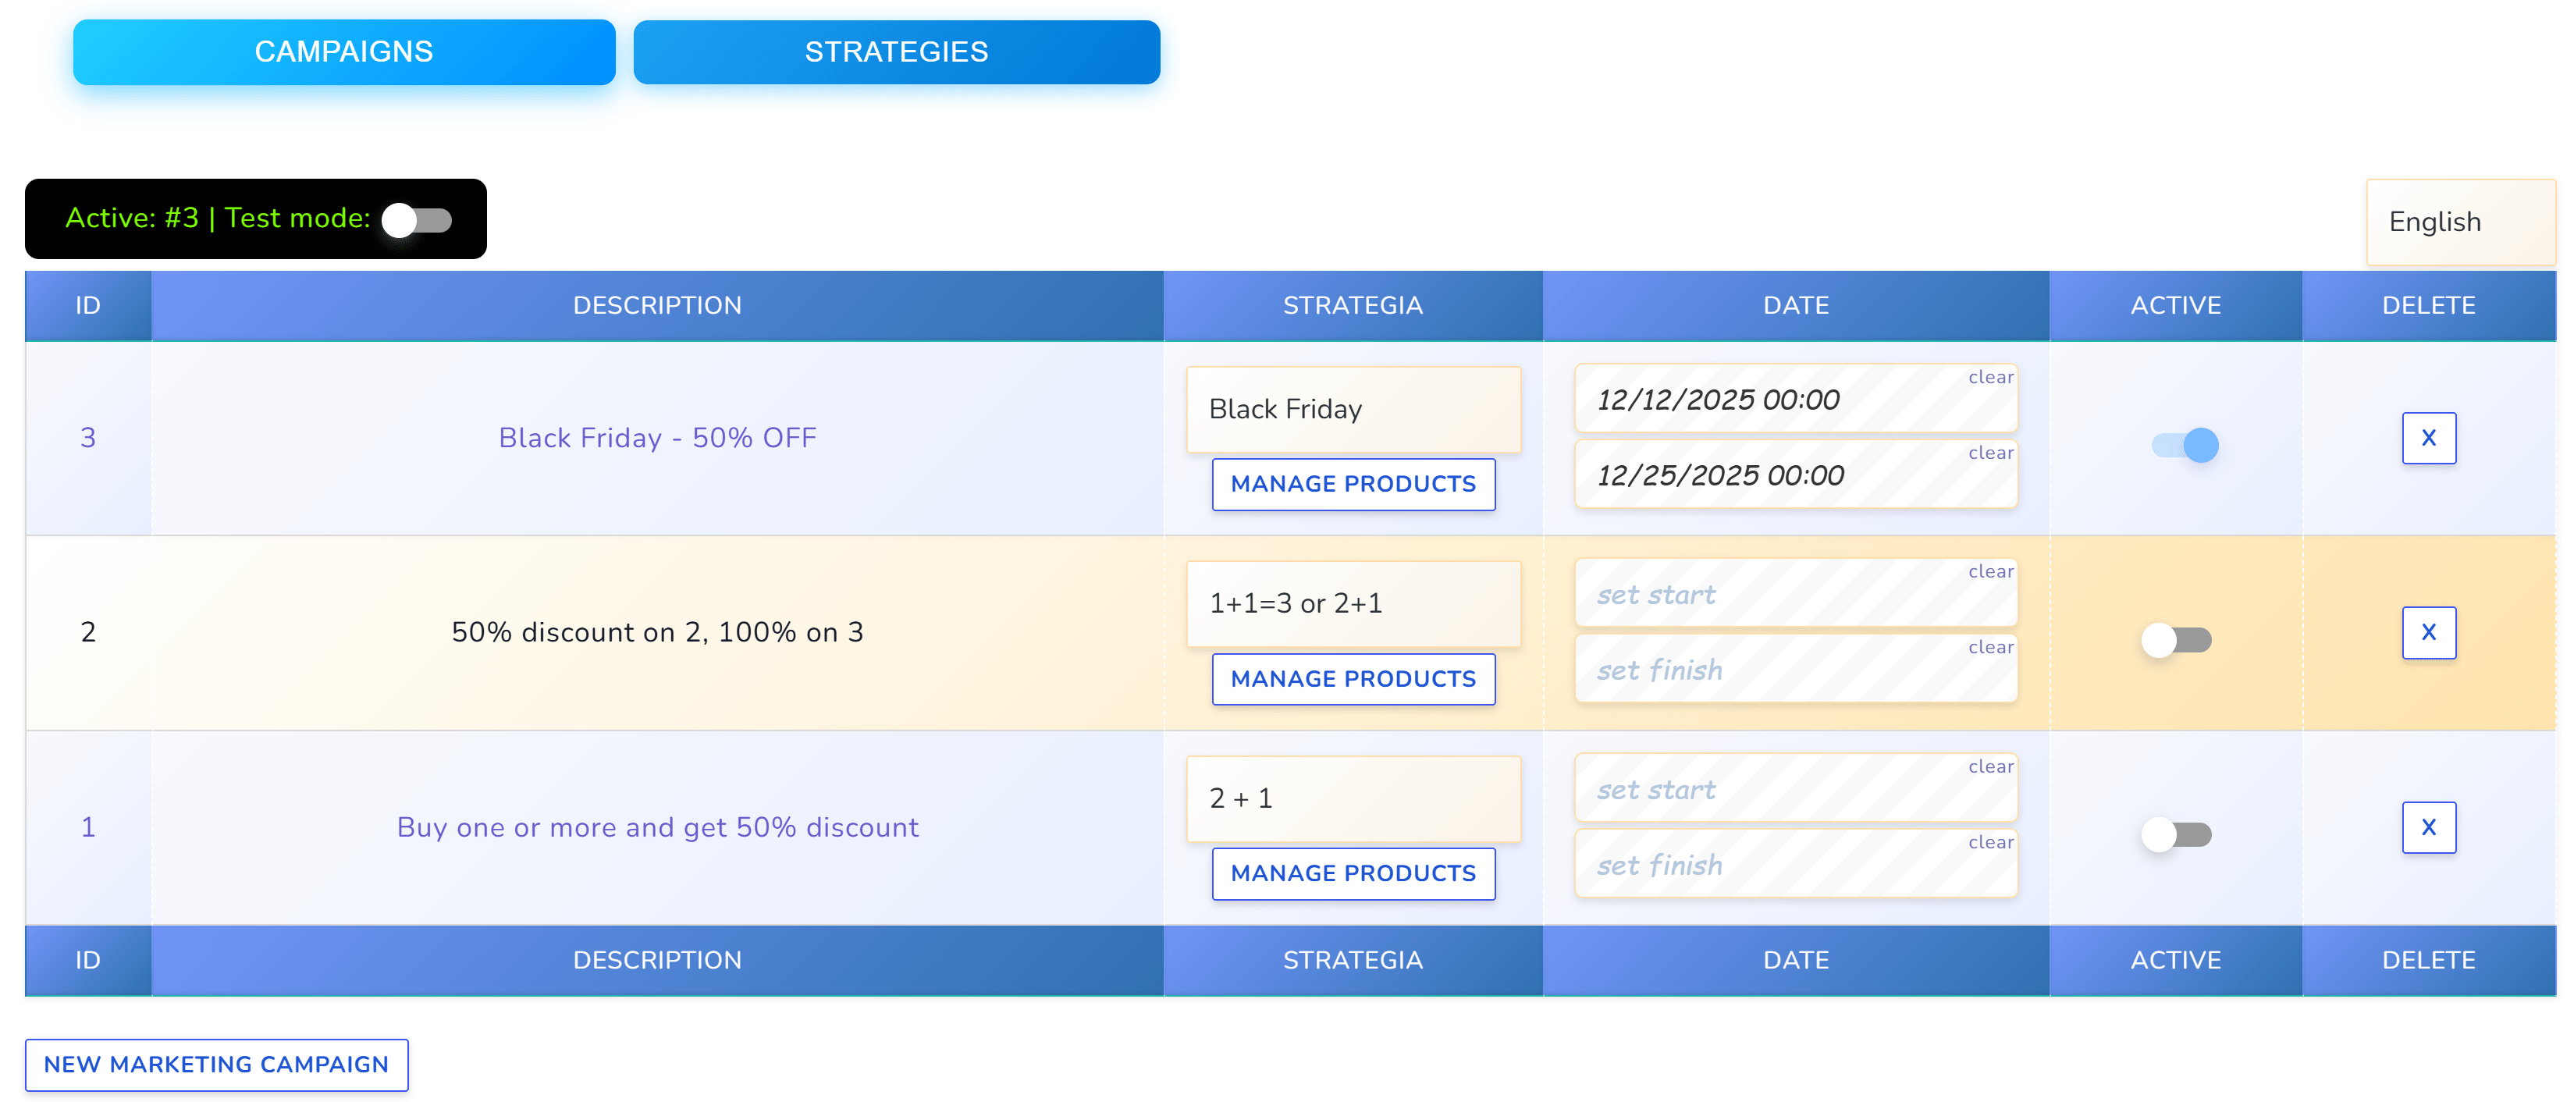Enable Test mode toggle

point(418,219)
